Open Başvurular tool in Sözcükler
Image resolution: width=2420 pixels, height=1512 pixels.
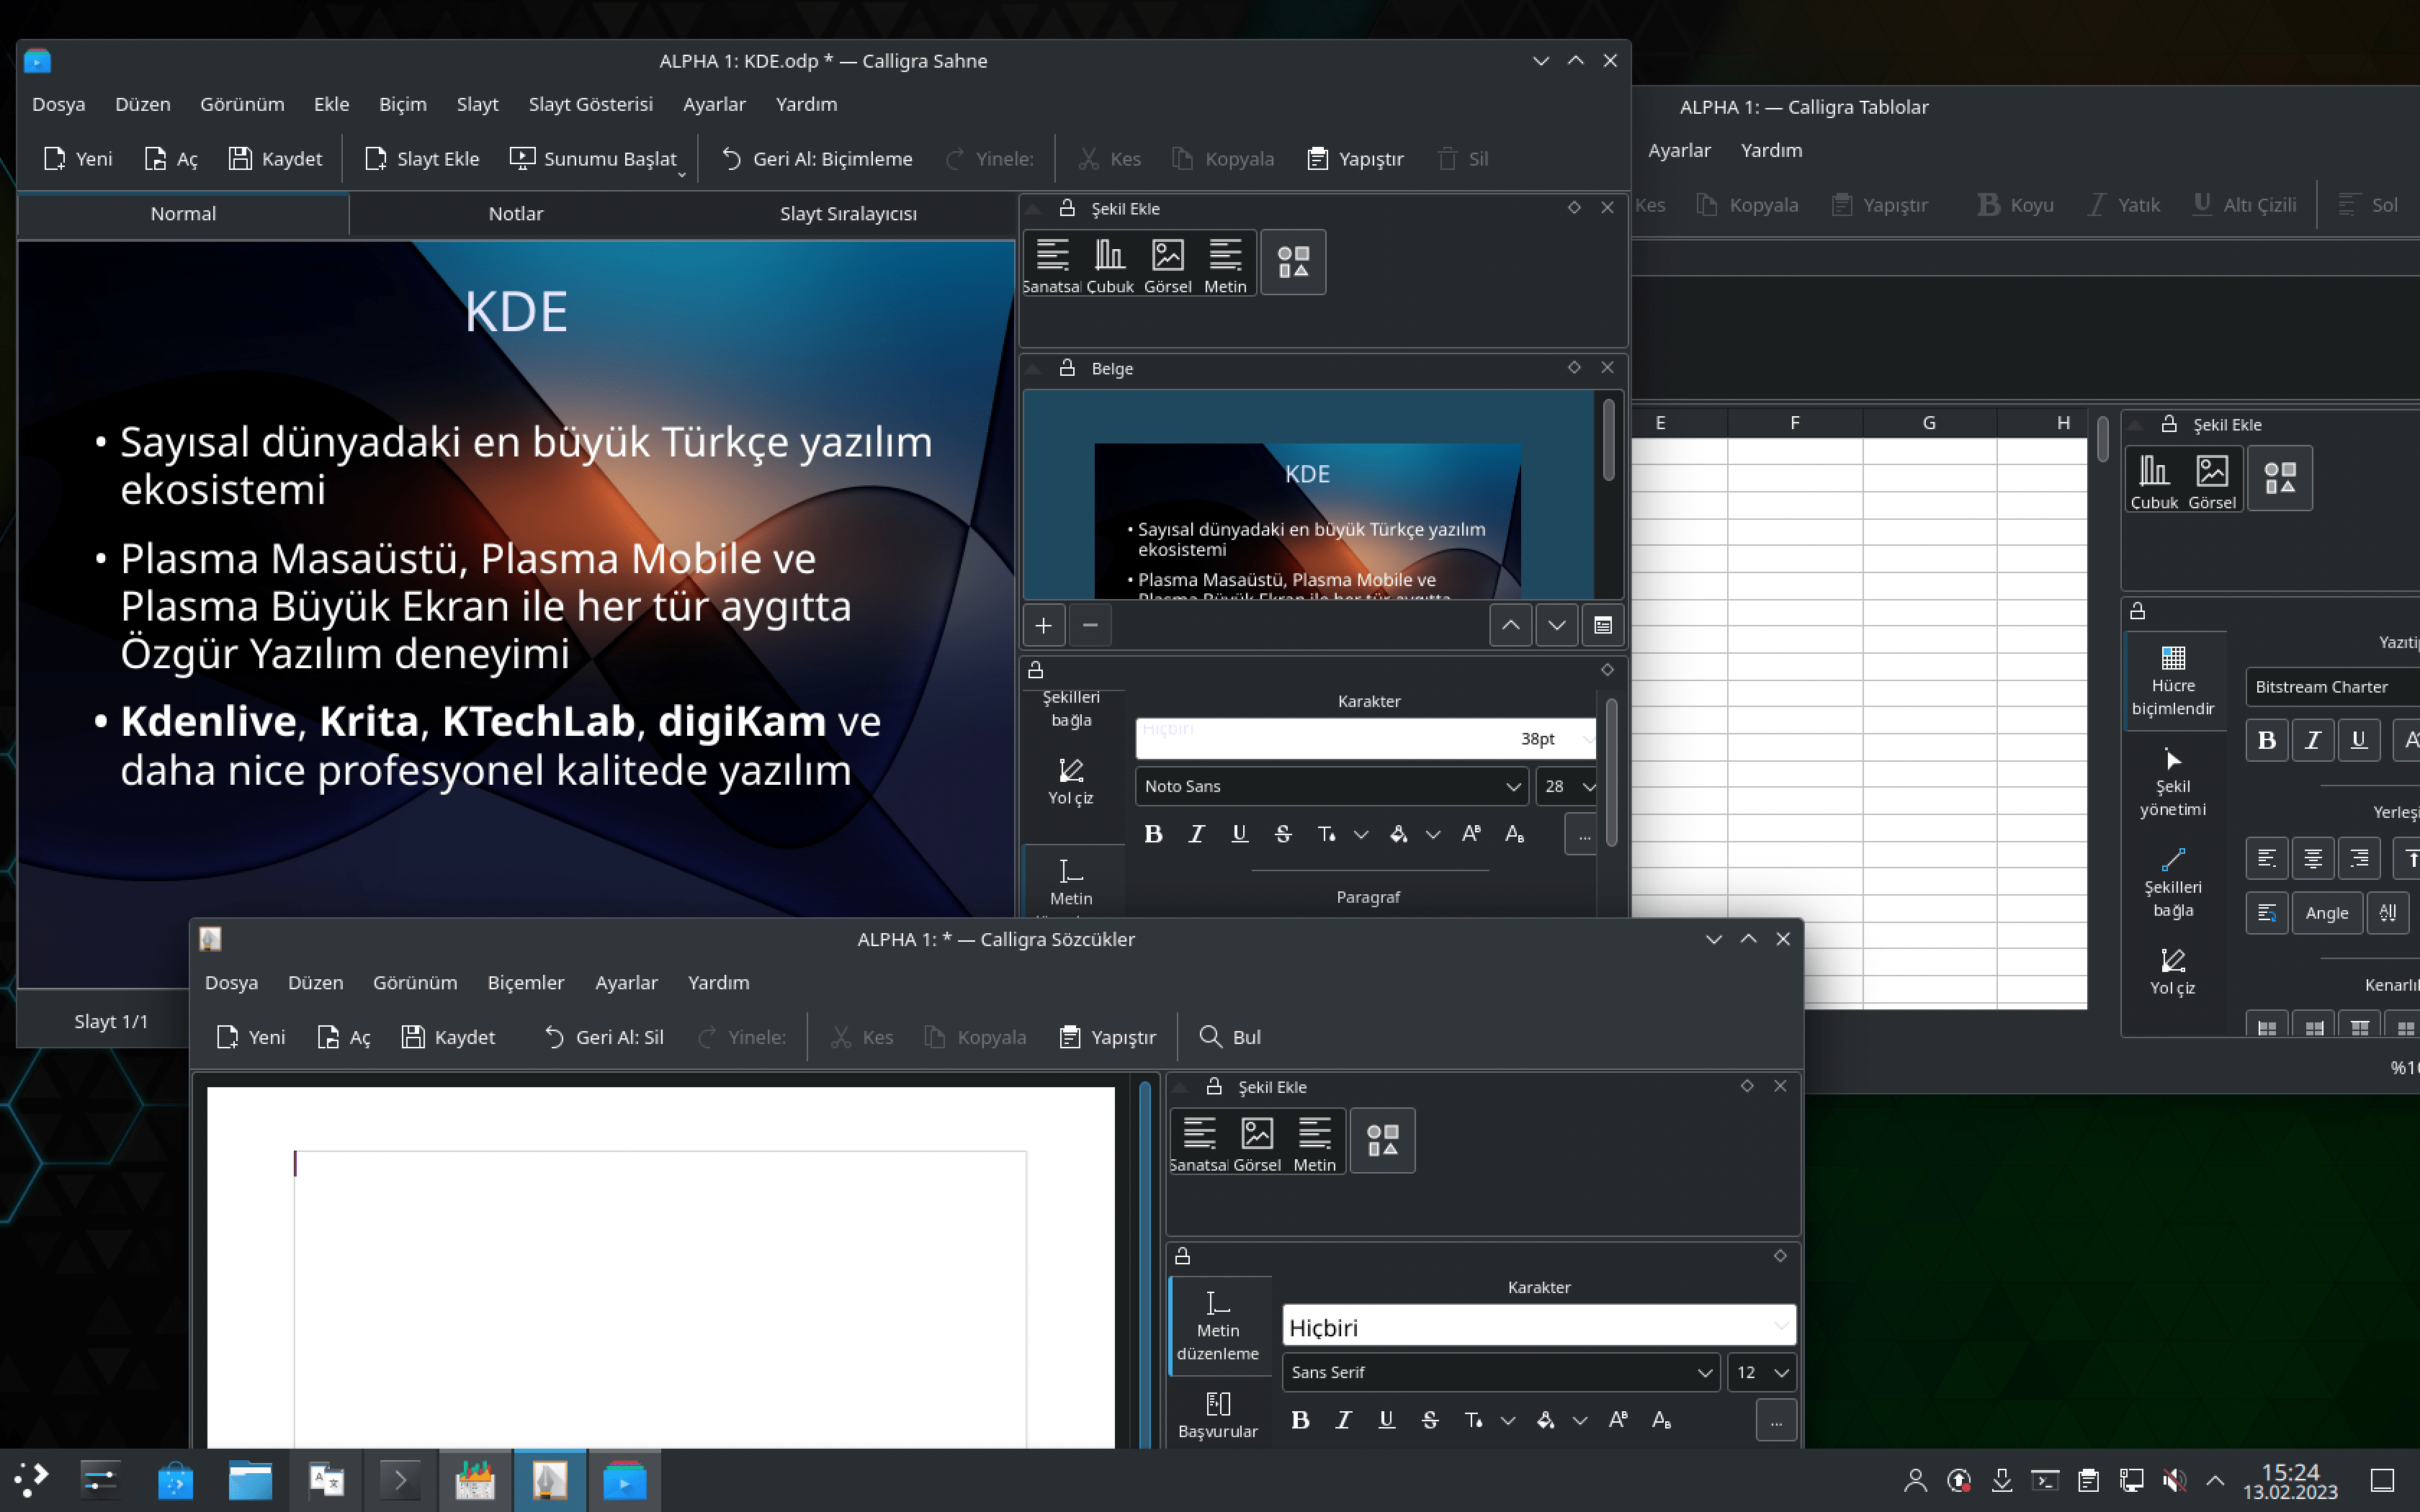(1217, 1414)
